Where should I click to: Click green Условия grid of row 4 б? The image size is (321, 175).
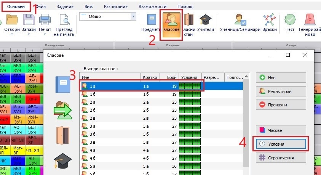click(190, 158)
